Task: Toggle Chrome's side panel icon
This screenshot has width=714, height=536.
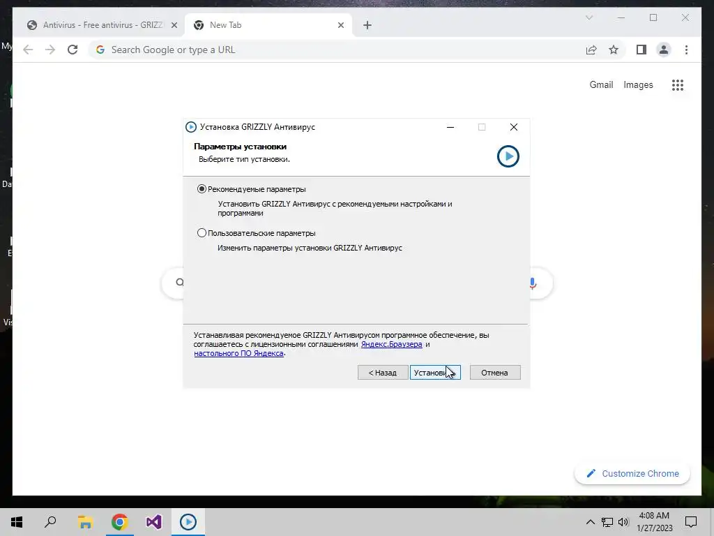Action: click(641, 50)
